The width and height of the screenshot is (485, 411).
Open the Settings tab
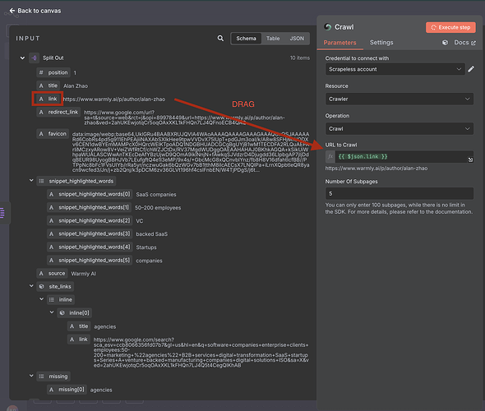pyautogui.click(x=381, y=43)
